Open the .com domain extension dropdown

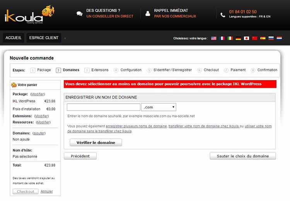159,107
